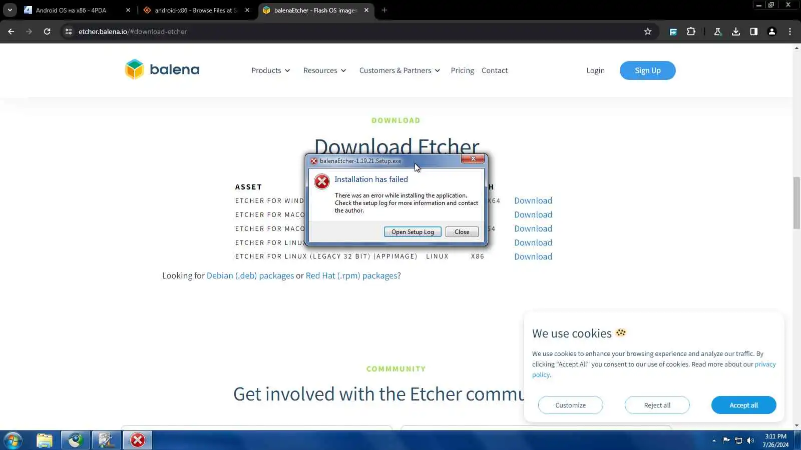The width and height of the screenshot is (801, 450).
Task: Open the Pricing page
Action: [x=462, y=70]
